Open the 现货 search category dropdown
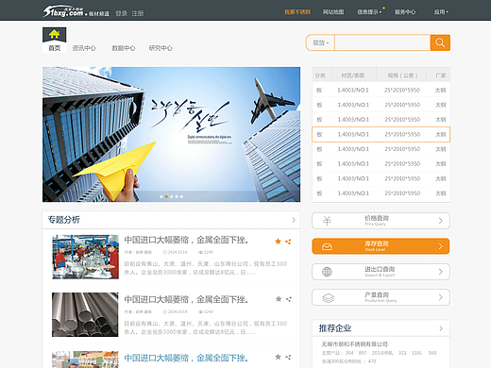This screenshot has height=368, width=491. click(x=320, y=42)
